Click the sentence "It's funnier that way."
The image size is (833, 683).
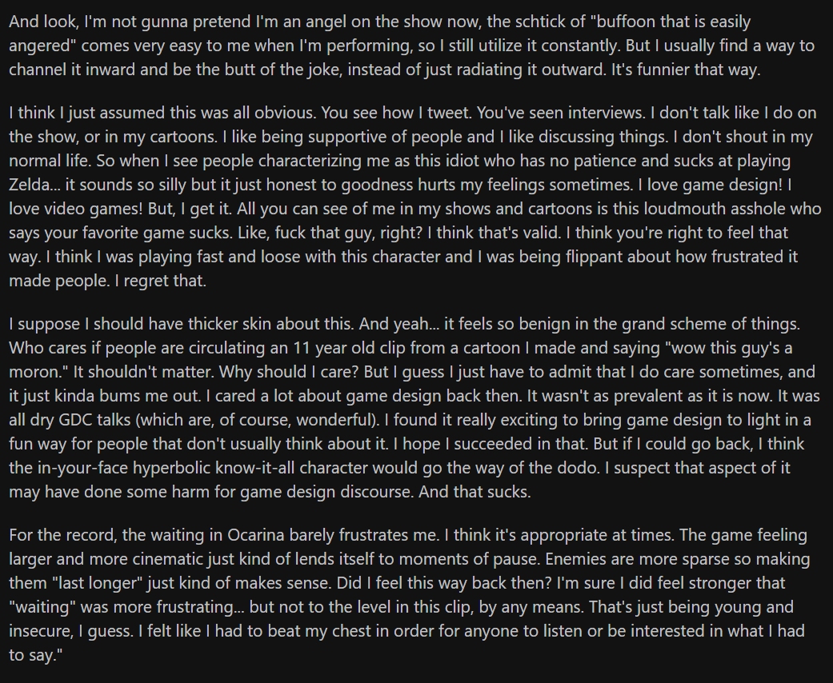point(686,70)
